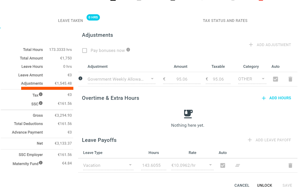This screenshot has width=304, height=193.
Task: Click the plus icon beside Add Hours
Action: click(264, 98)
